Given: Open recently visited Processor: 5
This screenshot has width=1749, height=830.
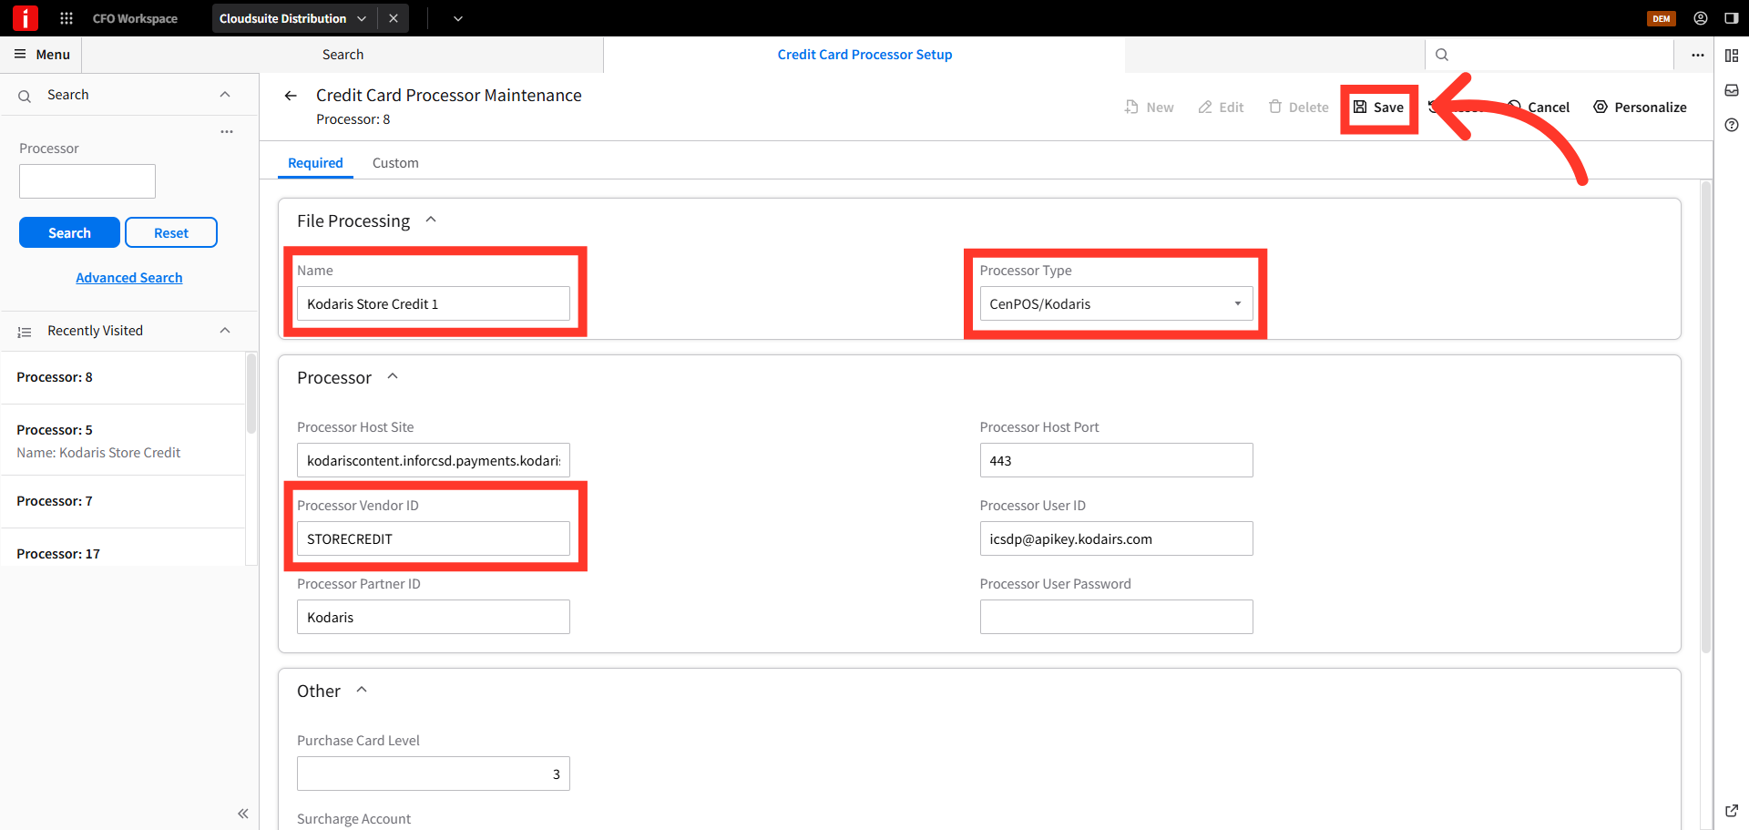Looking at the screenshot, I should [123, 440].
